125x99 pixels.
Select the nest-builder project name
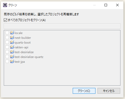click(23, 38)
